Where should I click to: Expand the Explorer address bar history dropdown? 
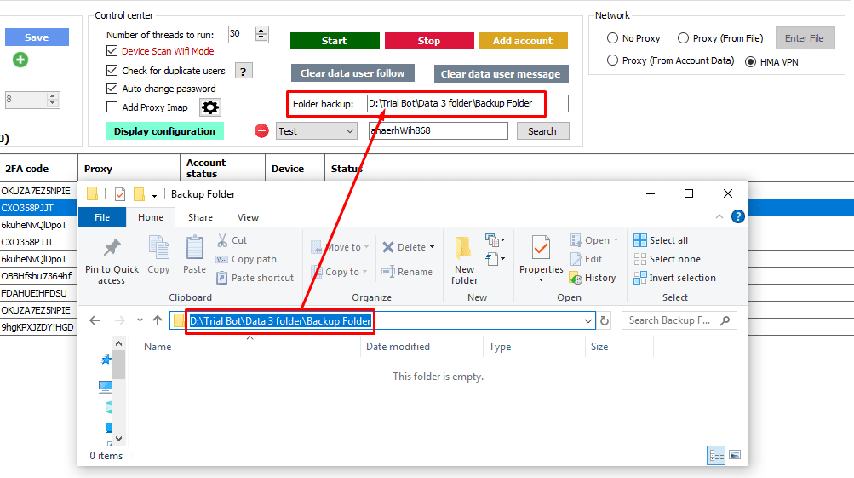pos(587,321)
